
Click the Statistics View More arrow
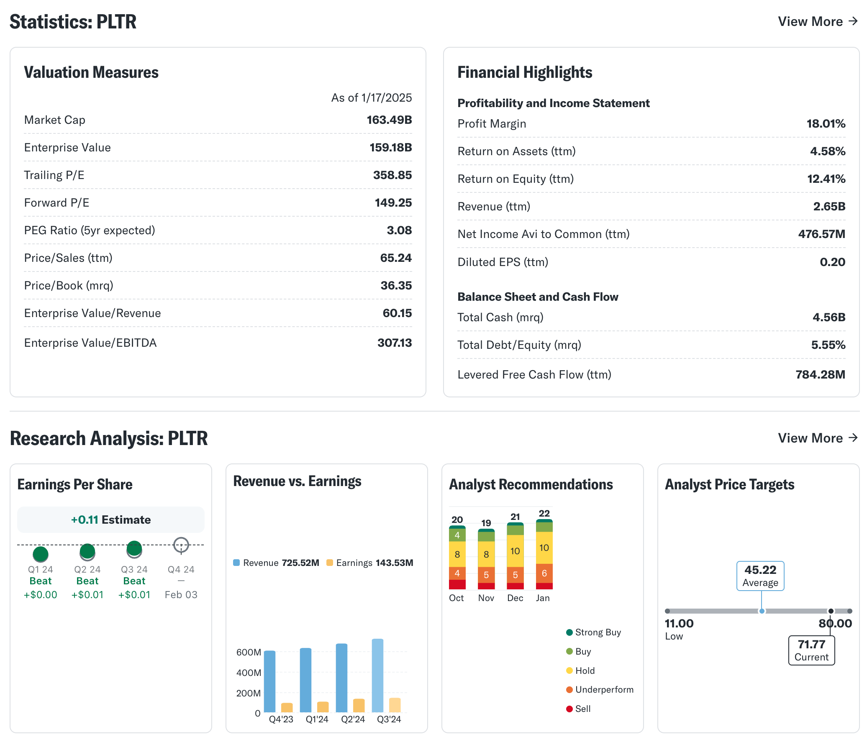(853, 21)
